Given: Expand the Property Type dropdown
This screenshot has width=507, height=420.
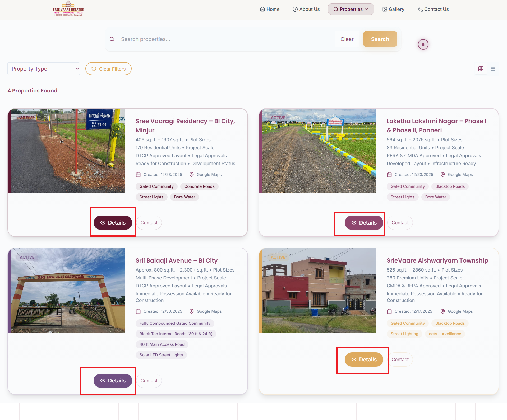Looking at the screenshot, I should click(x=44, y=69).
